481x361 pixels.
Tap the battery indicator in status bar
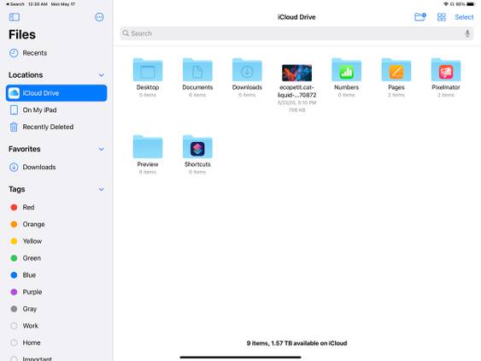470,4
